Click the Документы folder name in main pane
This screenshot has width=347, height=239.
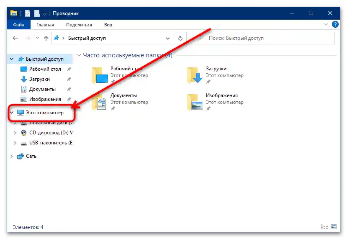[x=123, y=95]
